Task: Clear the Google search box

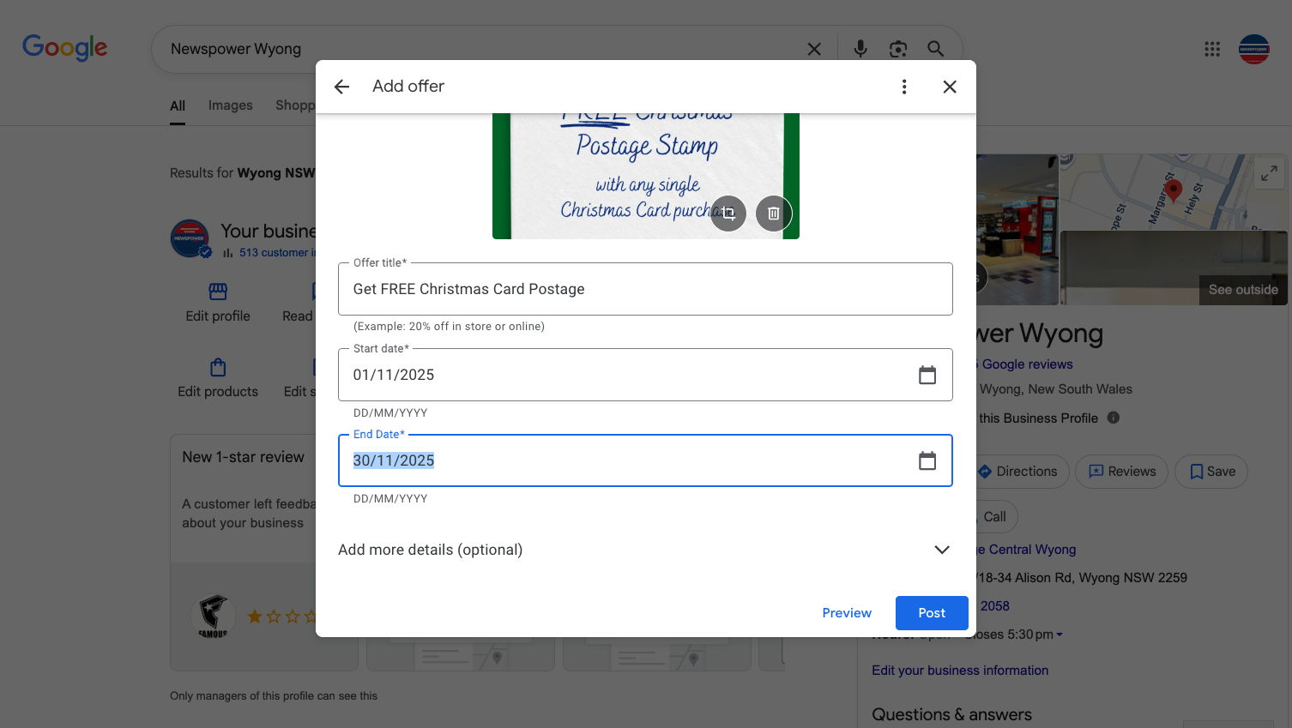Action: coord(814,49)
